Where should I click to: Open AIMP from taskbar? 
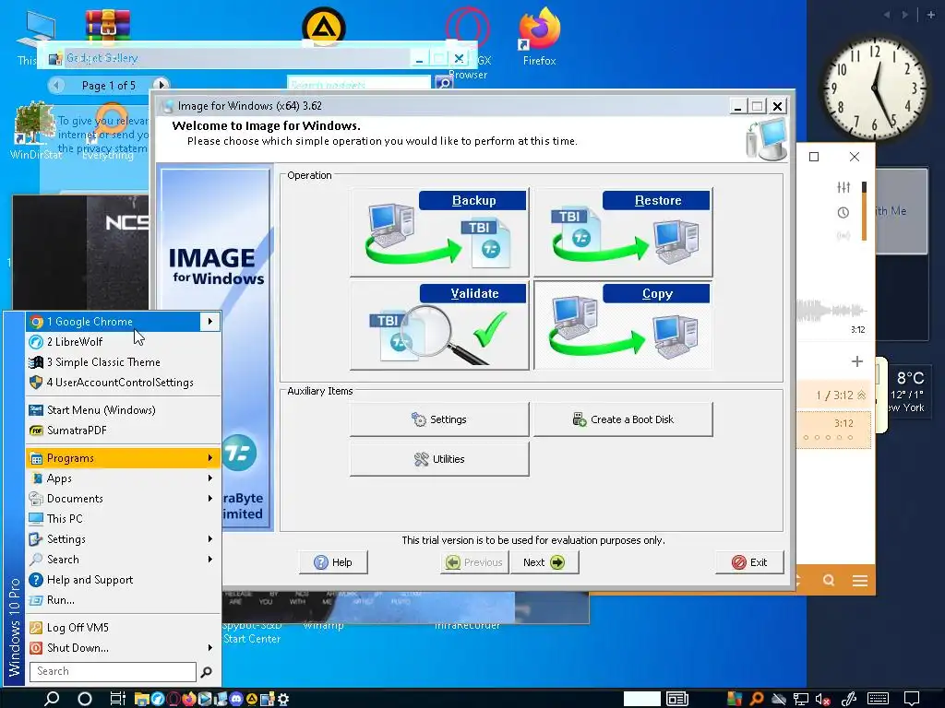(252, 699)
